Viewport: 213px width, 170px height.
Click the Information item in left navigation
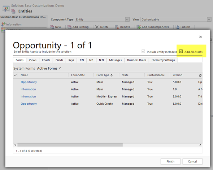(14, 25)
